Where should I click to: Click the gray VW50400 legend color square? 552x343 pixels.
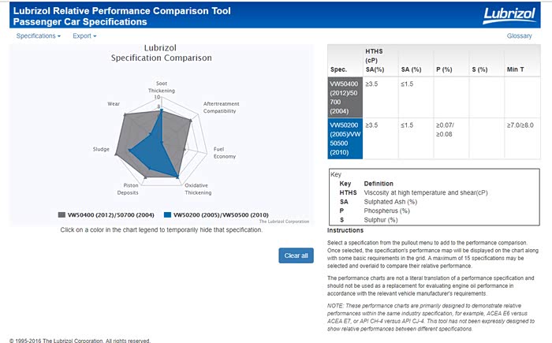(x=62, y=214)
